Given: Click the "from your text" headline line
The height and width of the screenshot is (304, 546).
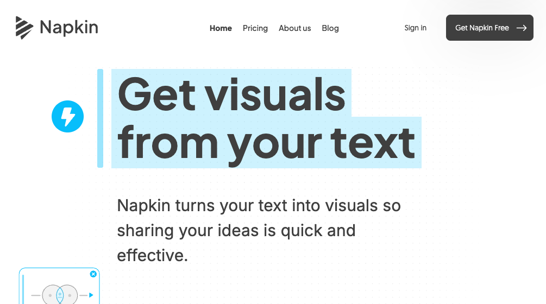Looking at the screenshot, I should (266, 142).
